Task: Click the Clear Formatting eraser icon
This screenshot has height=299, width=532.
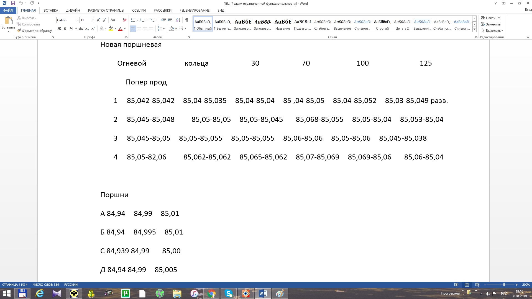Action: click(x=124, y=20)
